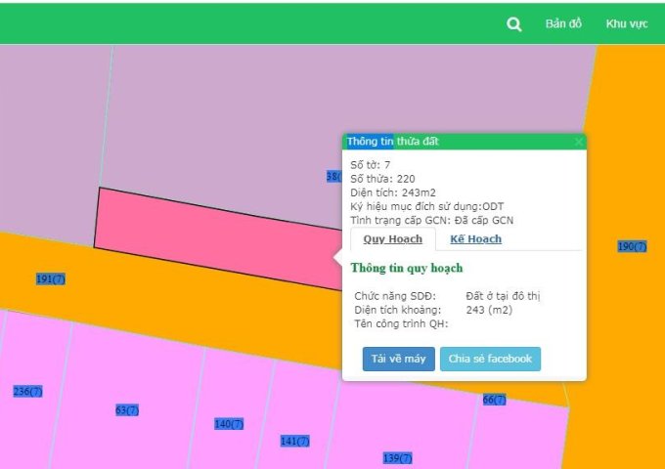This screenshot has height=469, width=665.
Task: Select parcel label 191(7)
Action: click(x=51, y=279)
